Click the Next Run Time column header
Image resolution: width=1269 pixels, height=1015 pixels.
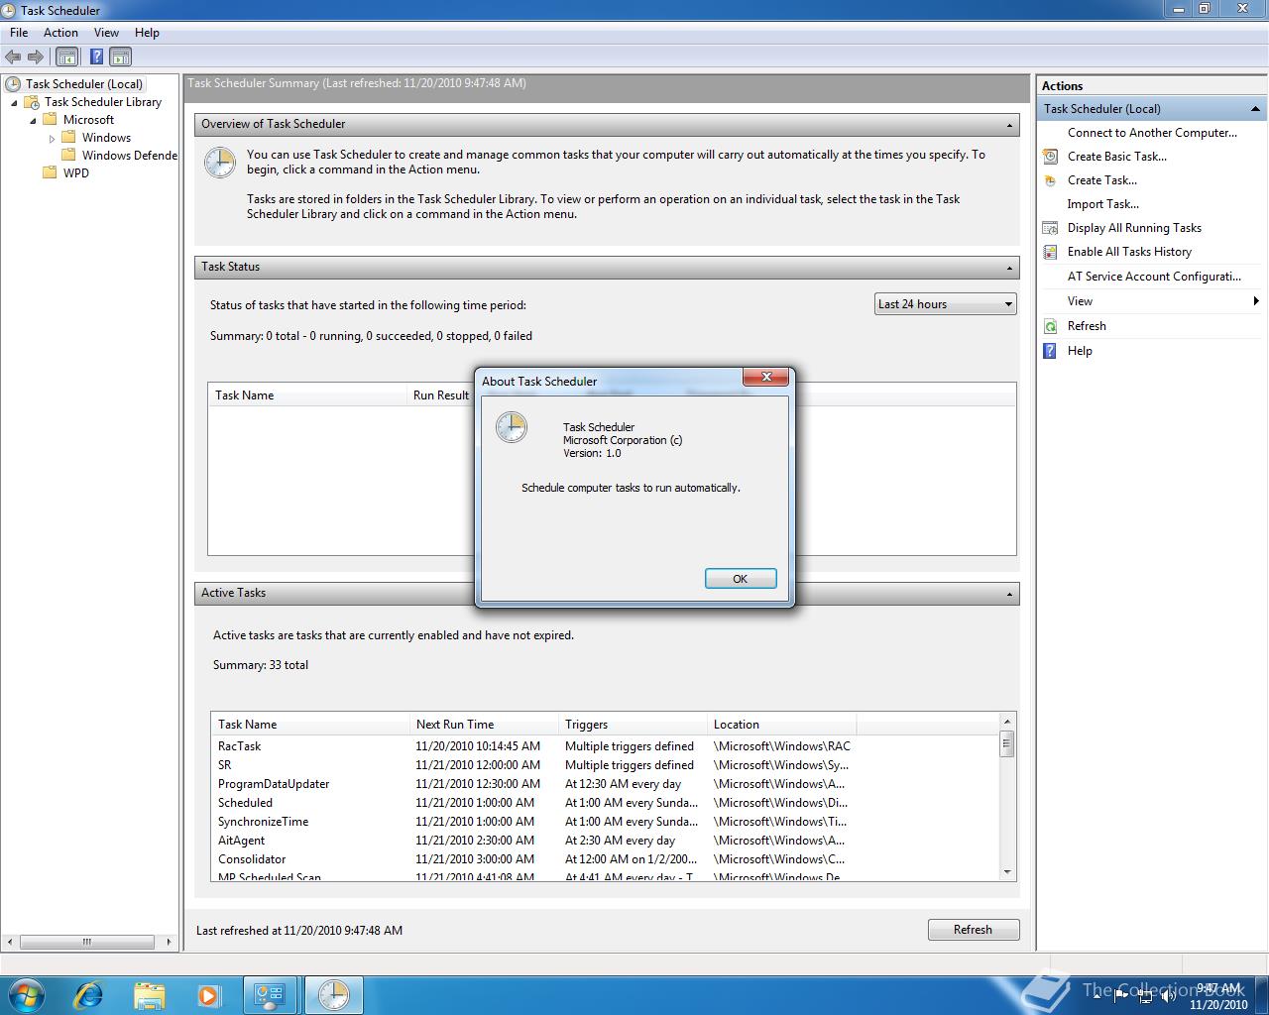(x=484, y=725)
